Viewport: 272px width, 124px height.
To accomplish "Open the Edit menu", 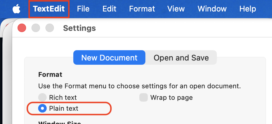I will tap(109, 9).
